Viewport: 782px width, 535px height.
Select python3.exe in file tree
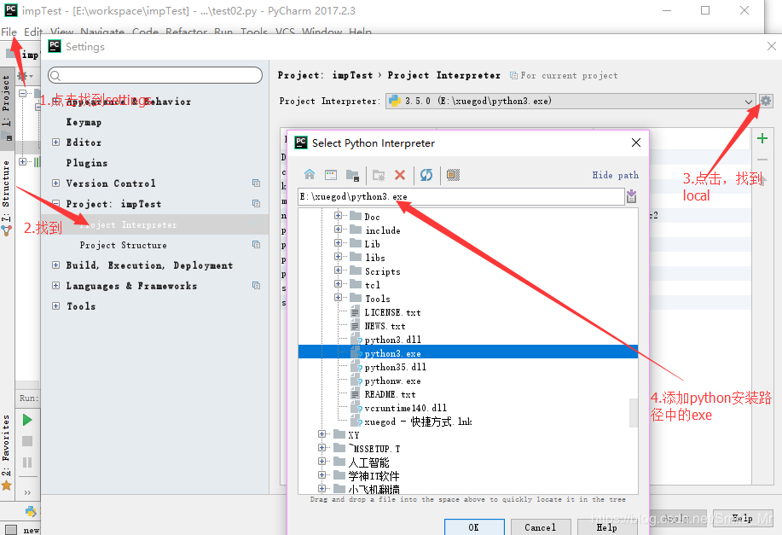click(x=392, y=353)
